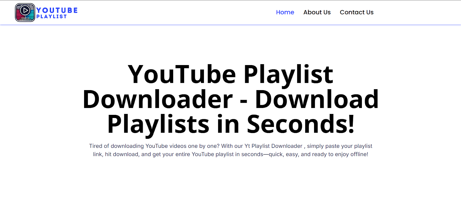
Task: Click the YOUTUBE PLAYLIST brand text
Action: (57, 13)
